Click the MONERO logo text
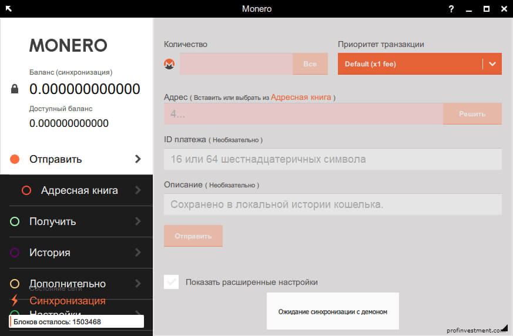This screenshot has height=336, width=513. [x=68, y=45]
